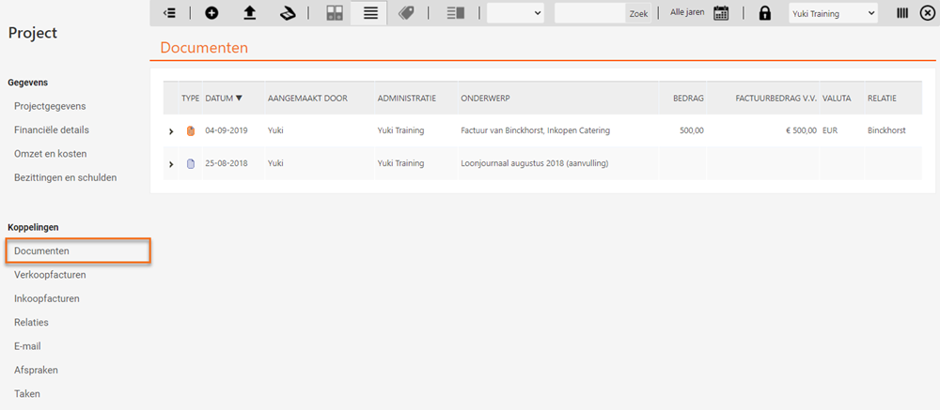Sort by ADMINISTRATIE column header

406,99
